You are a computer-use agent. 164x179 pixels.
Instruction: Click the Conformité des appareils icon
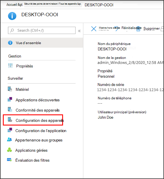[10, 109]
